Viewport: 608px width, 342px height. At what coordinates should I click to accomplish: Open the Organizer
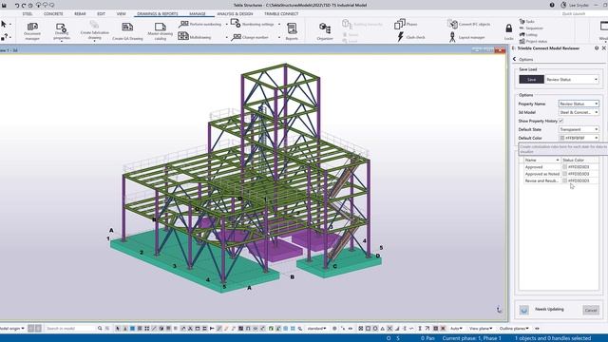point(325,31)
